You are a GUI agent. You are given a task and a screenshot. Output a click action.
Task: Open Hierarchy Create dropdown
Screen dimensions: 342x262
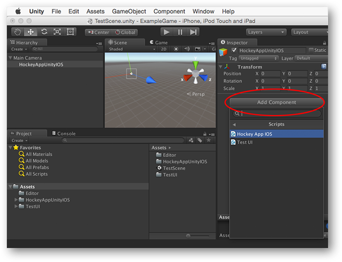(x=19, y=49)
